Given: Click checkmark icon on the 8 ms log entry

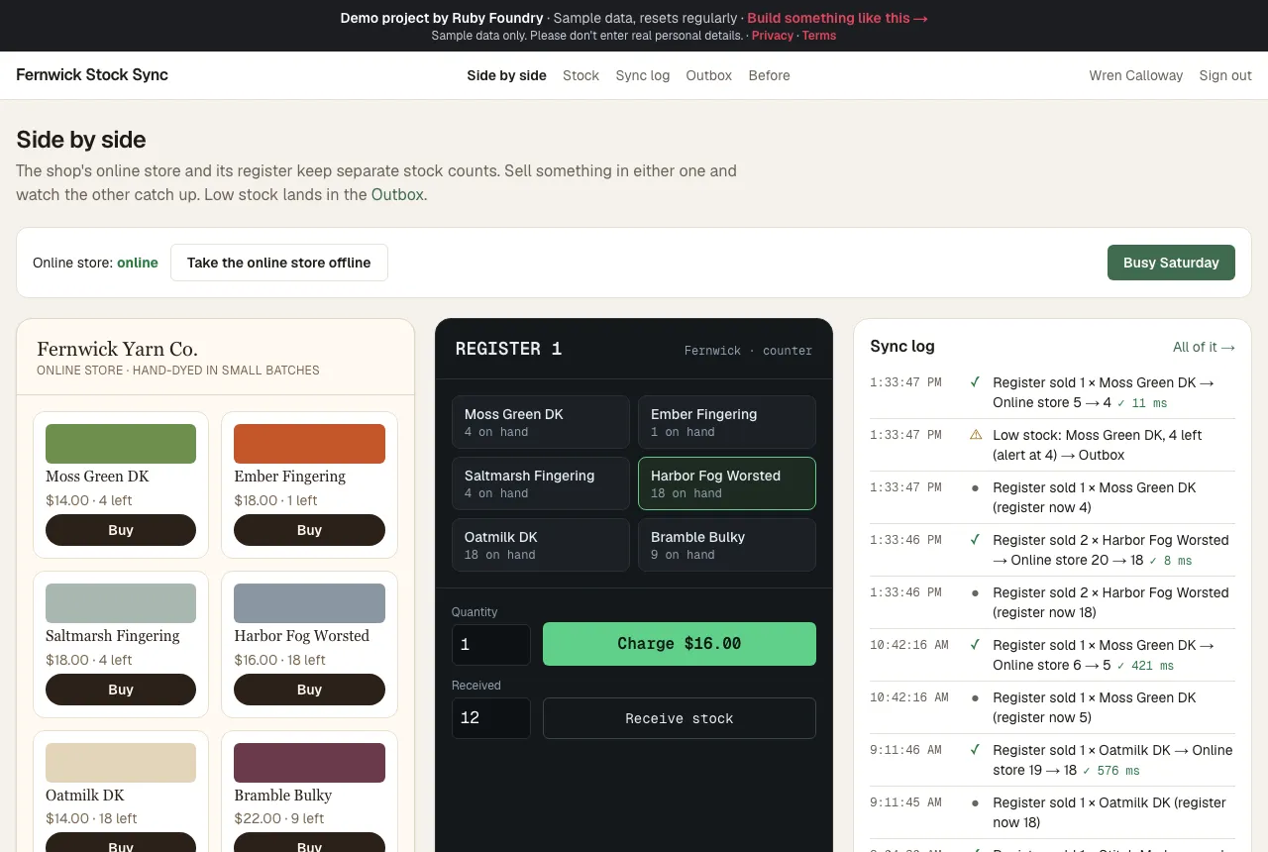Looking at the screenshot, I should [976, 540].
